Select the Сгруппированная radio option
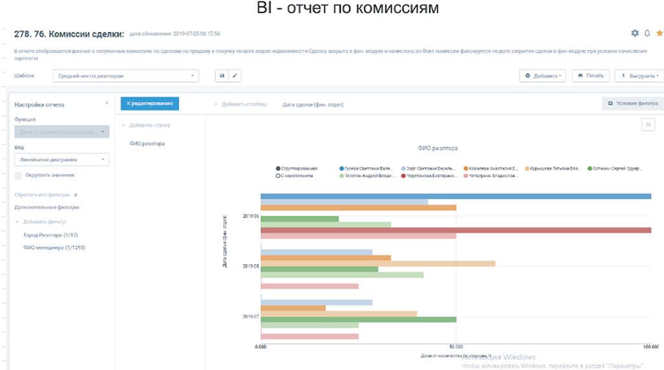 pyautogui.click(x=278, y=168)
